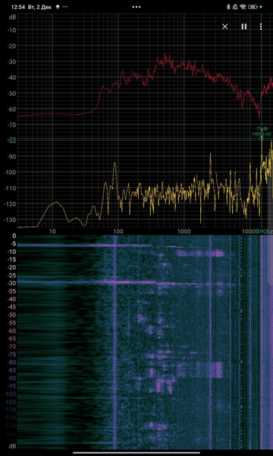Viewport: 273px width, 456px height.
Task: Tap the -15 label on waterfall scale
Action: tap(12, 259)
